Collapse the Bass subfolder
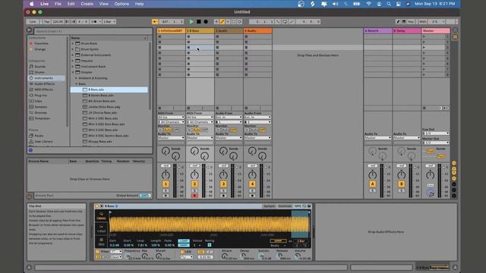 coord(77,84)
